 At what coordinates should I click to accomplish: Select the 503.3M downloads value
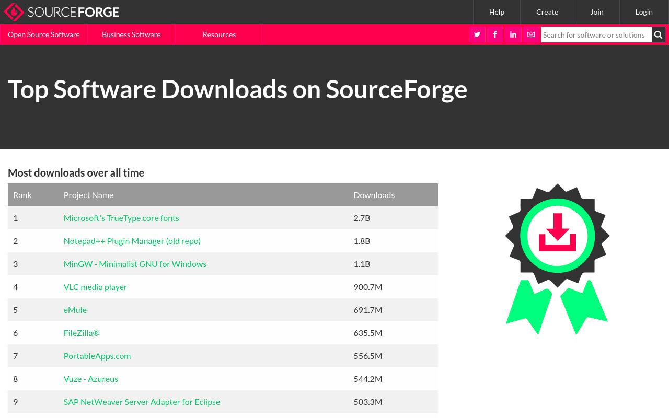pos(368,402)
